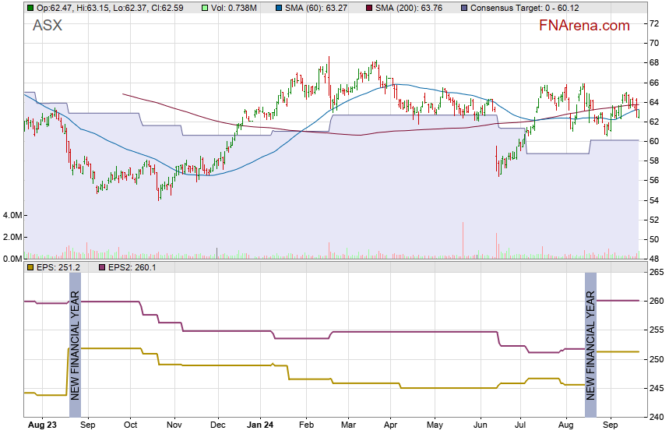Click the yellow EPS legend swatch
Image resolution: width=669 pixels, height=441 pixels.
coord(30,267)
